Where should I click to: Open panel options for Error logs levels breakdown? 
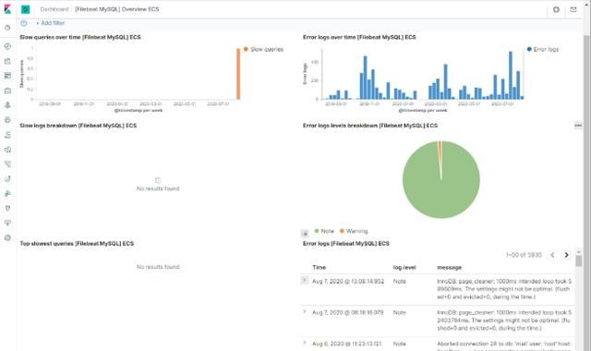[x=578, y=126]
